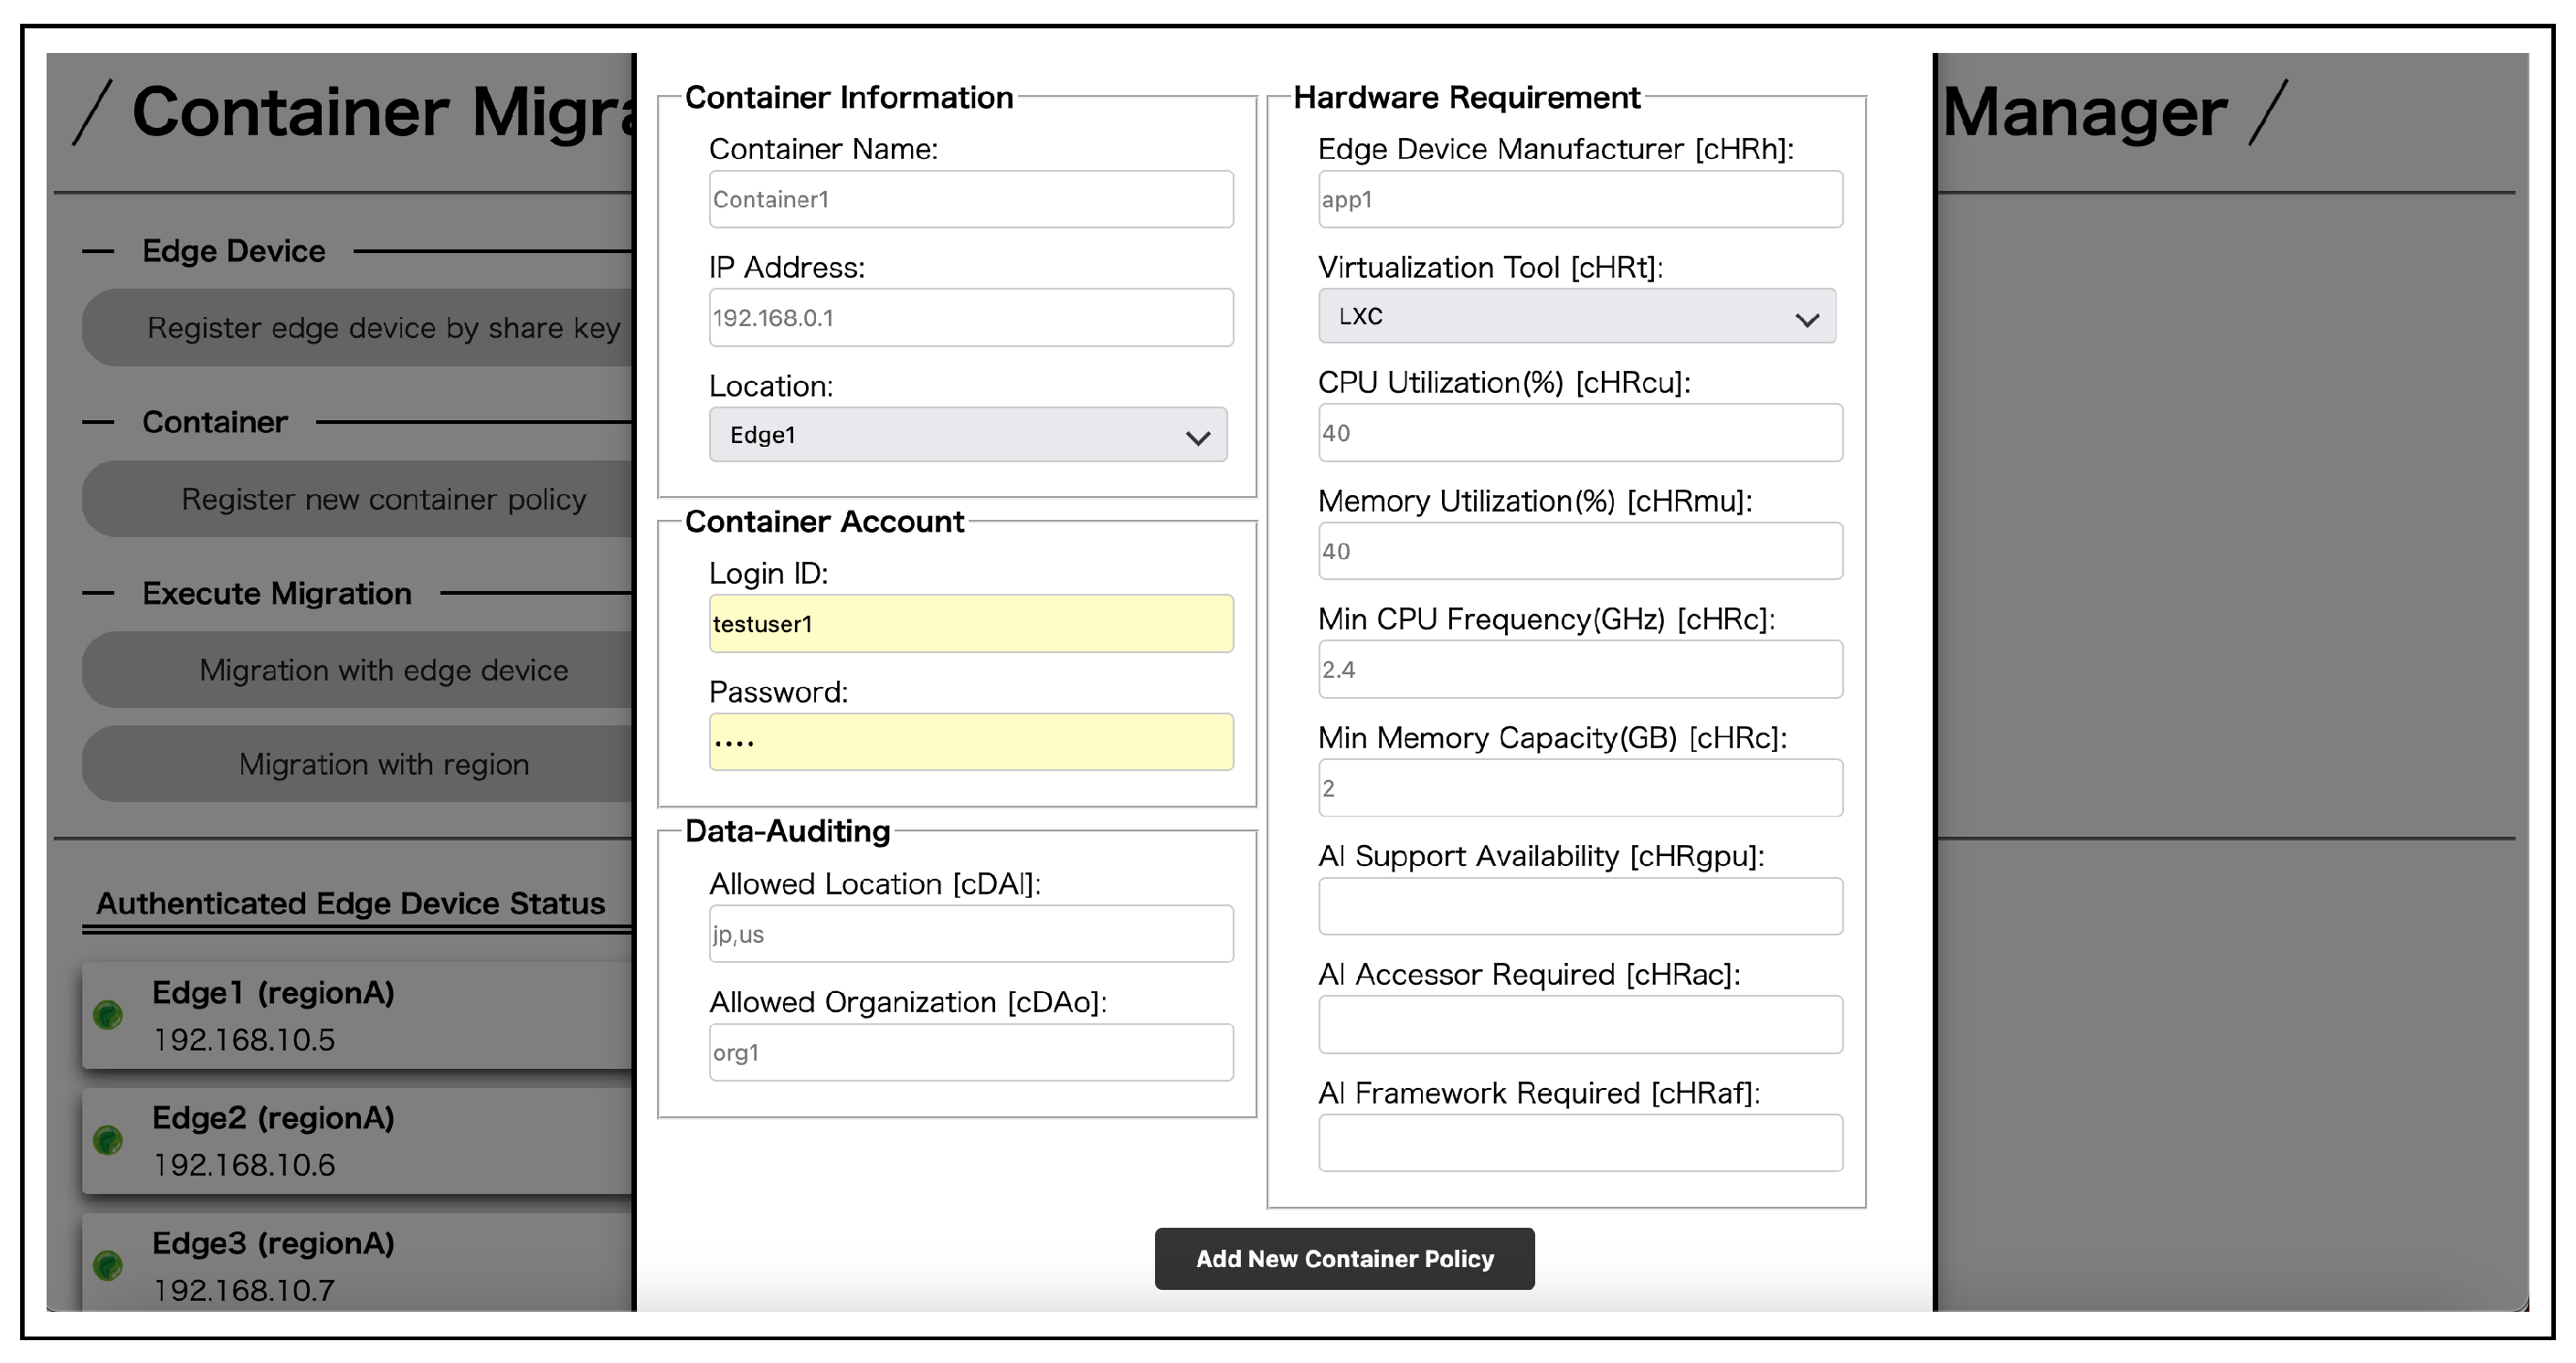Viewport: 2576px width, 1363px height.
Task: Click the Login ID field with testuser1
Action: click(971, 624)
